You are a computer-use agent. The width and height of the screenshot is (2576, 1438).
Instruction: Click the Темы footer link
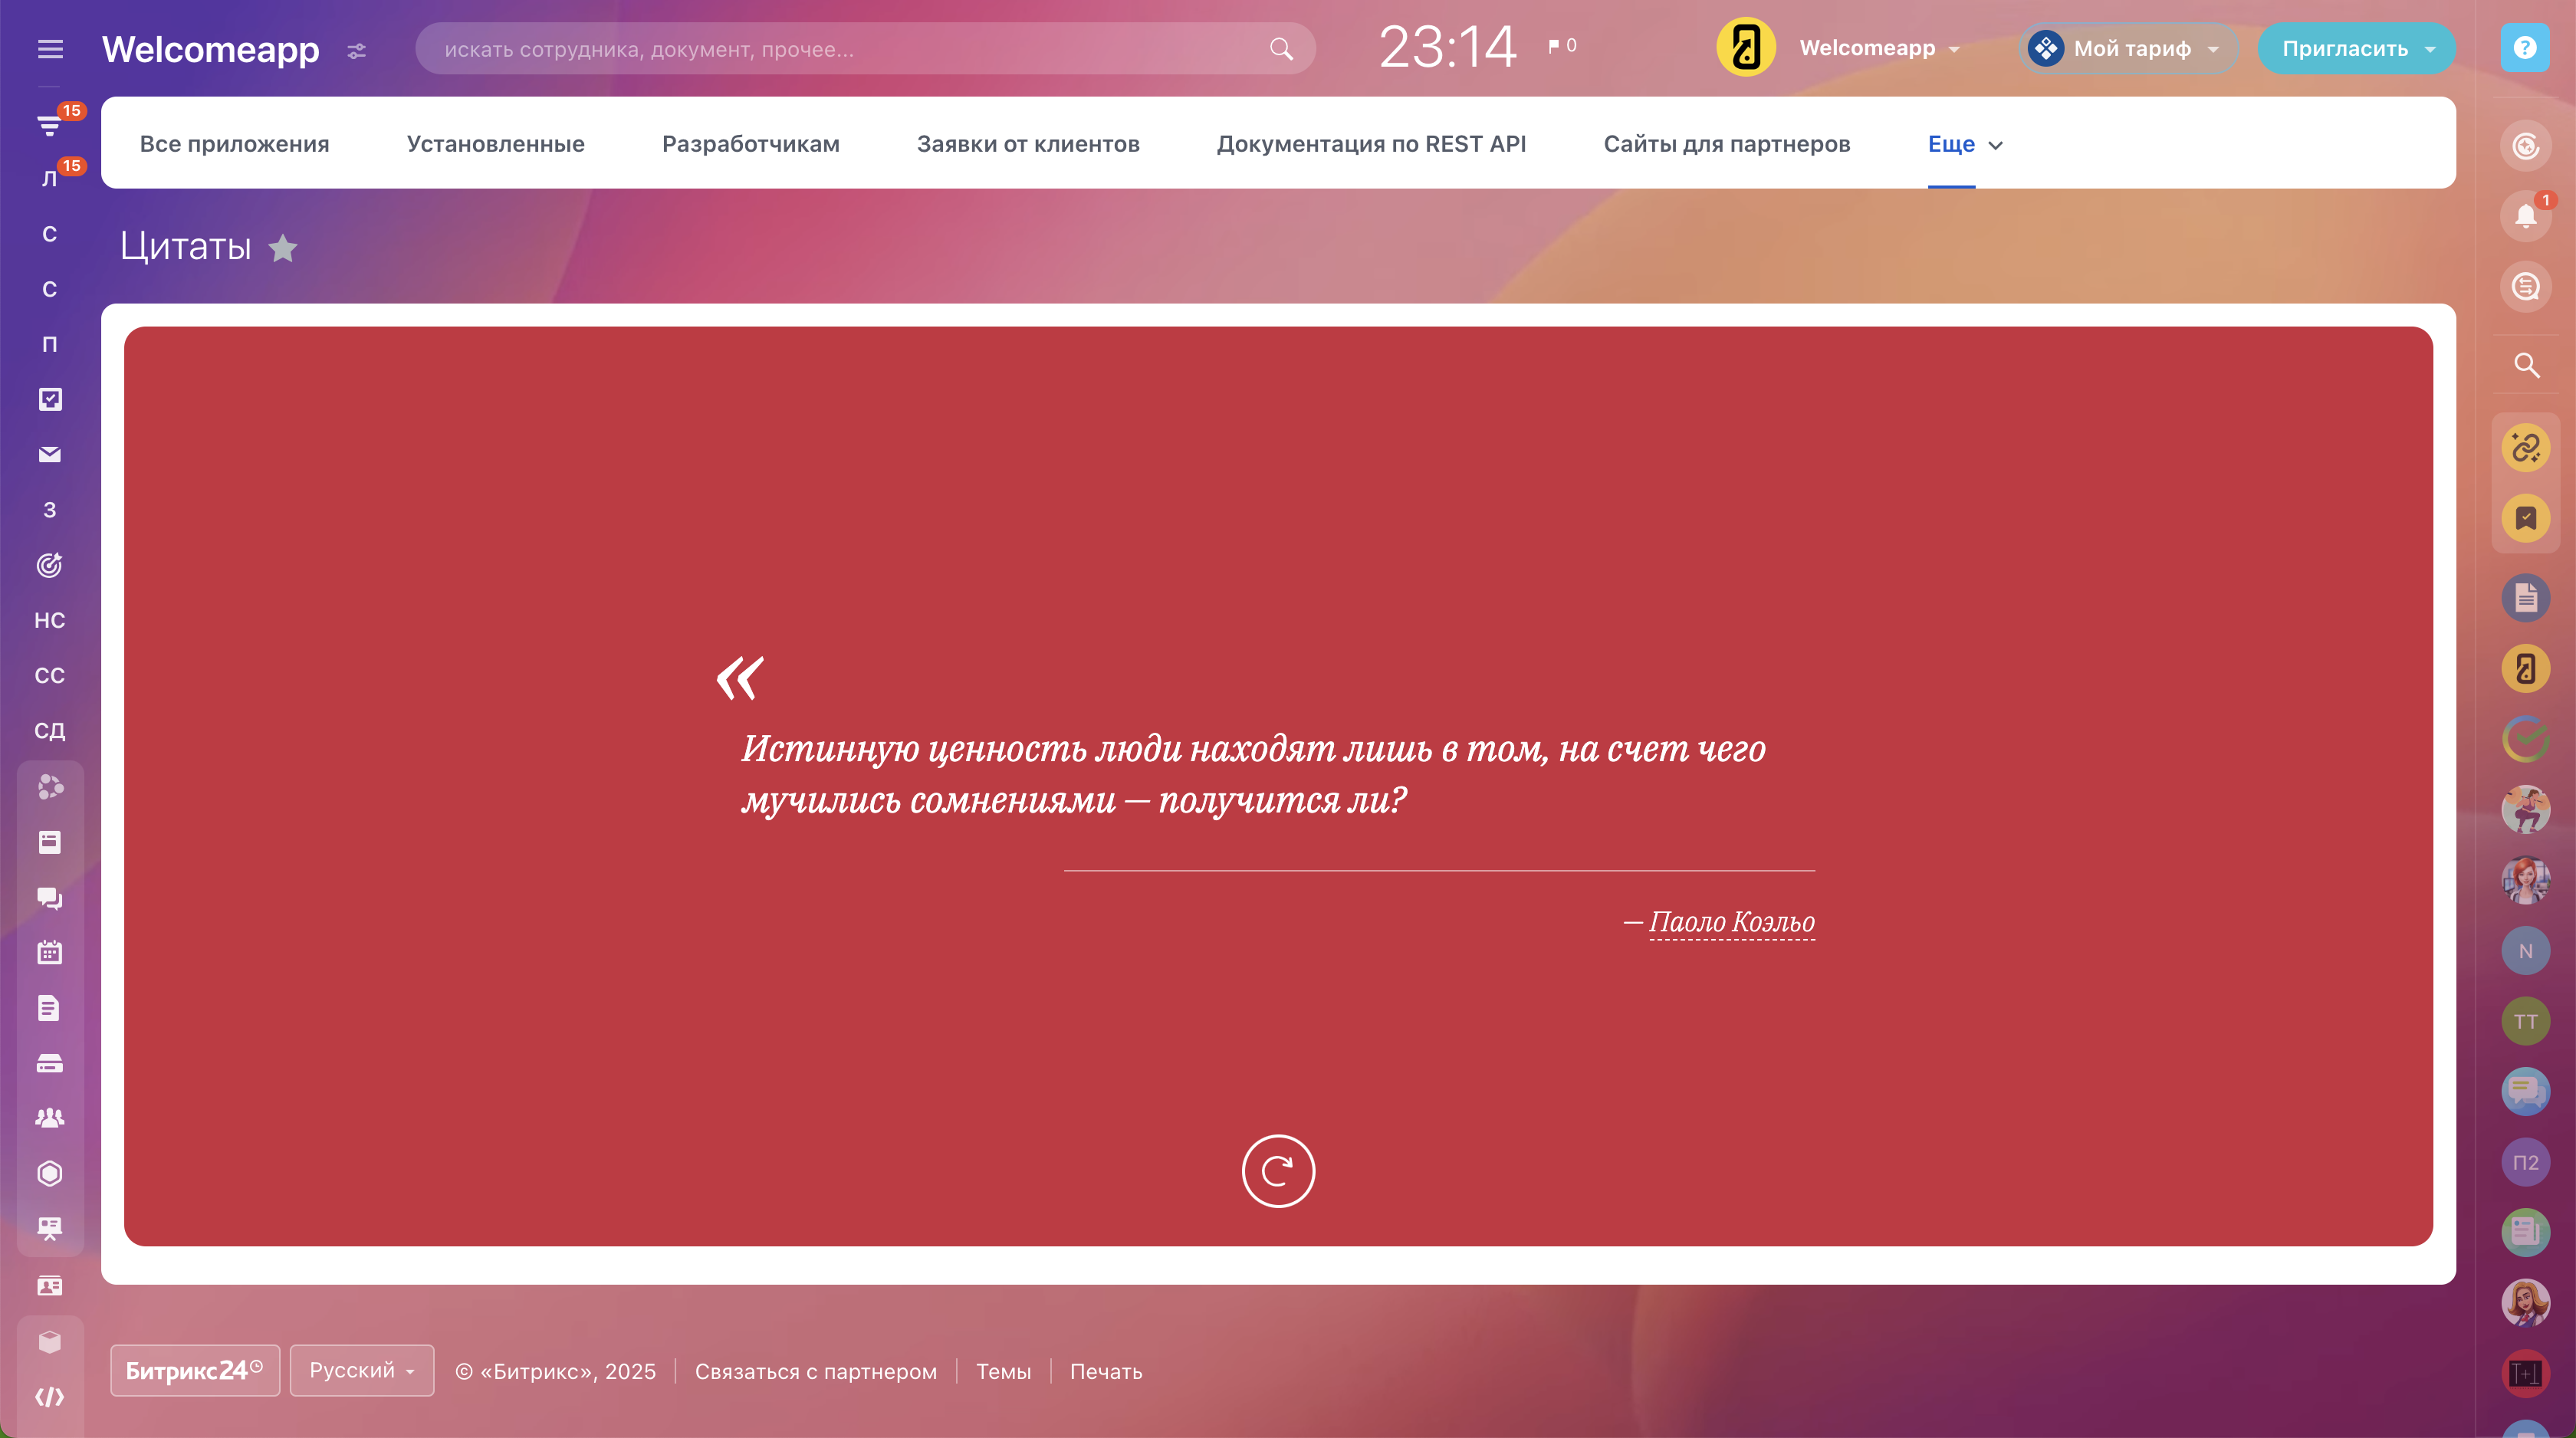click(x=1002, y=1372)
